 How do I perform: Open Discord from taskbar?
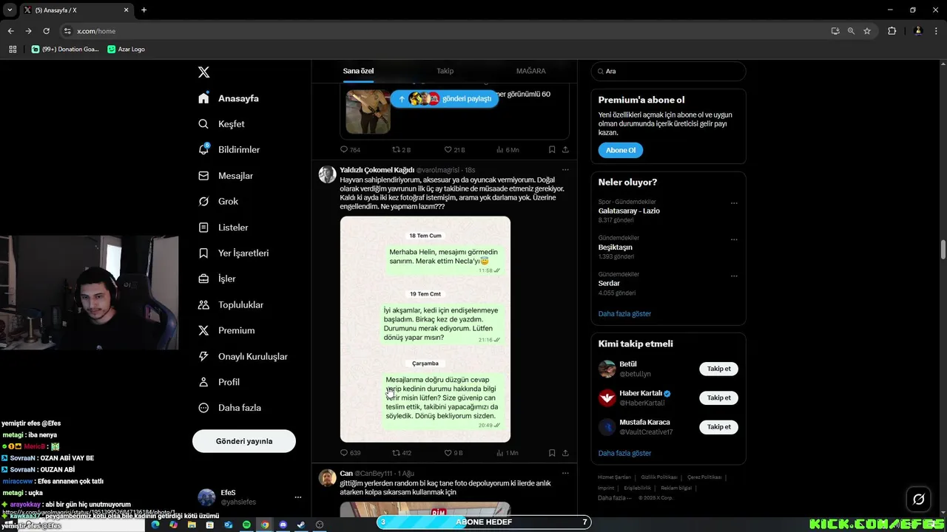tap(283, 525)
